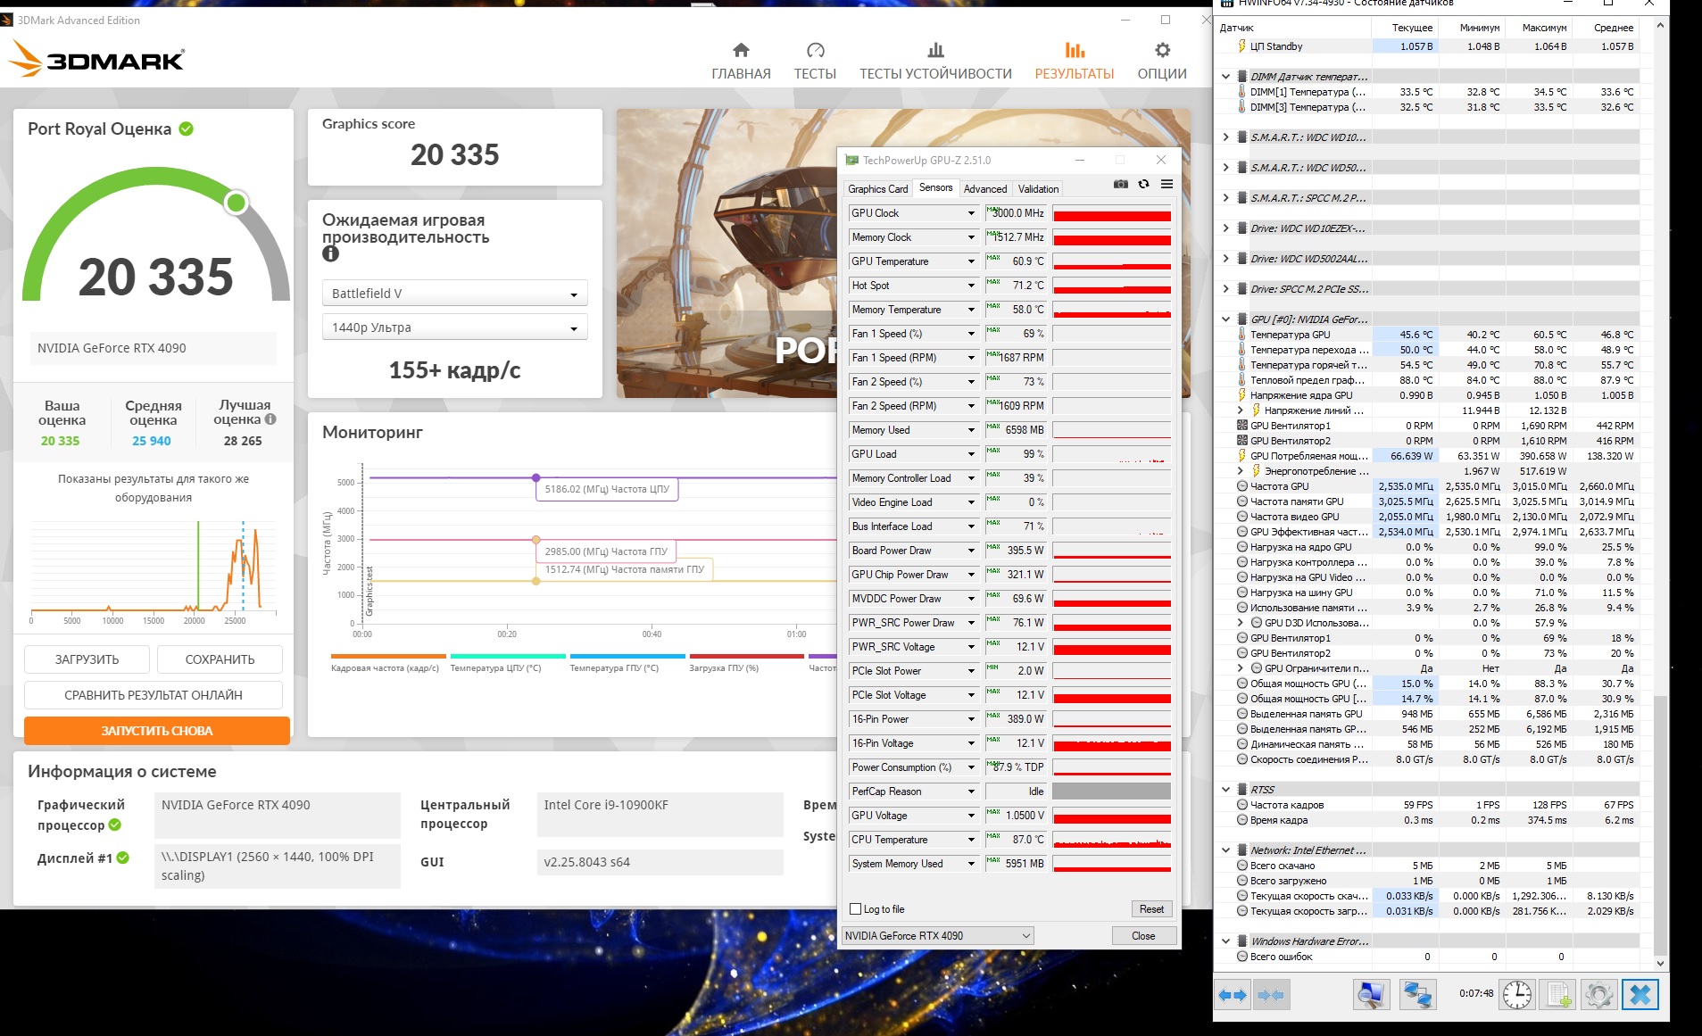Click the СОХРАНИТЬ button
This screenshot has height=1036, width=1702.
(x=220, y=659)
